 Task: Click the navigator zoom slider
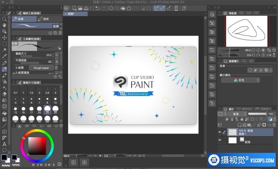point(229,50)
